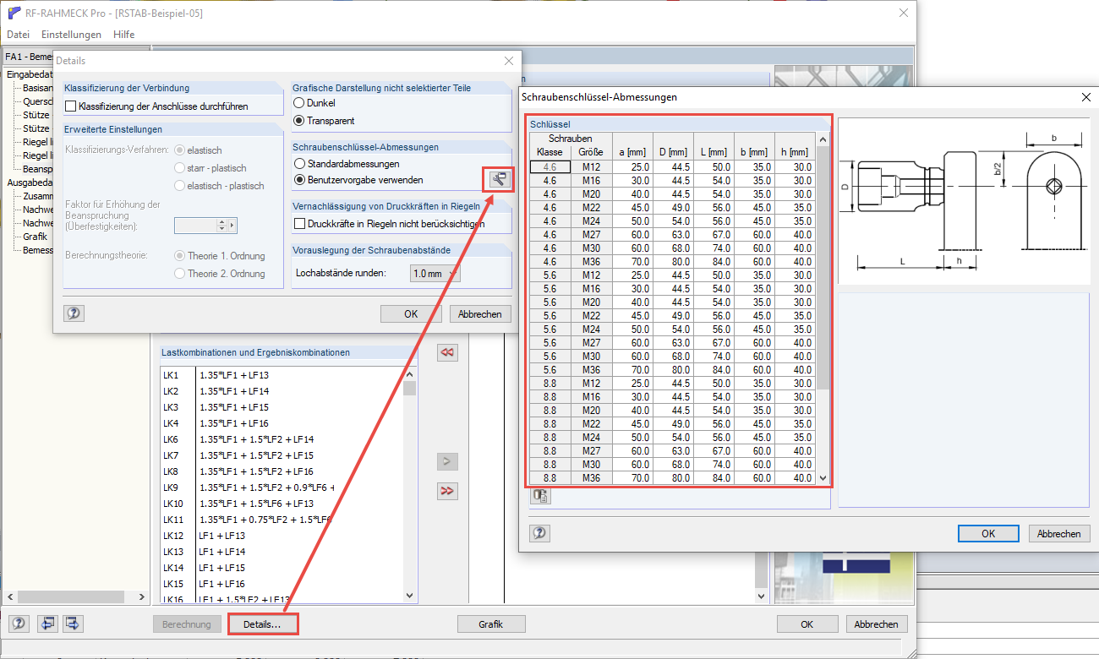Click Abbrechen in the Details dialog

coord(480,313)
